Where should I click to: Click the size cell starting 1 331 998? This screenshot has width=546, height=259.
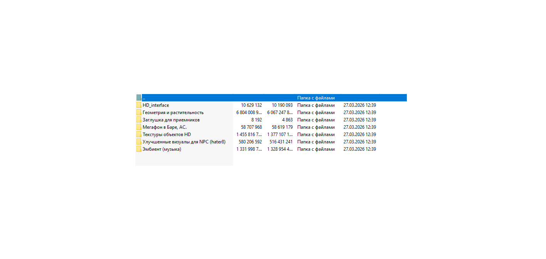[249, 149]
